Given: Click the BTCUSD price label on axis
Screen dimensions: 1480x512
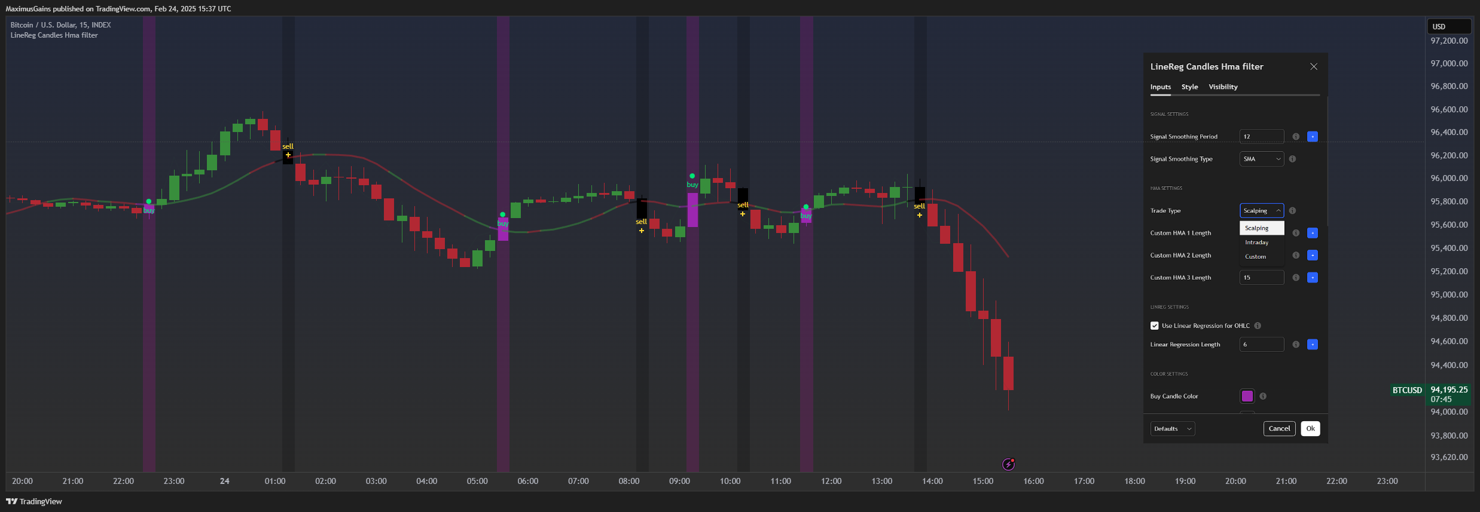Looking at the screenshot, I should [1407, 390].
